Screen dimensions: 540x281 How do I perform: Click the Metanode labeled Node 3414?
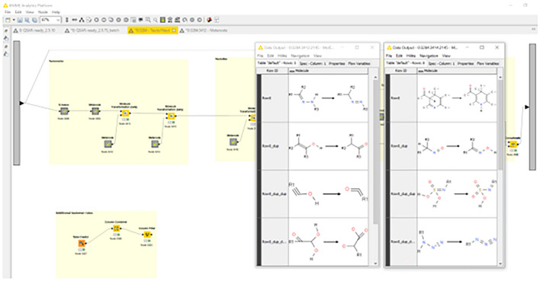coord(155,144)
